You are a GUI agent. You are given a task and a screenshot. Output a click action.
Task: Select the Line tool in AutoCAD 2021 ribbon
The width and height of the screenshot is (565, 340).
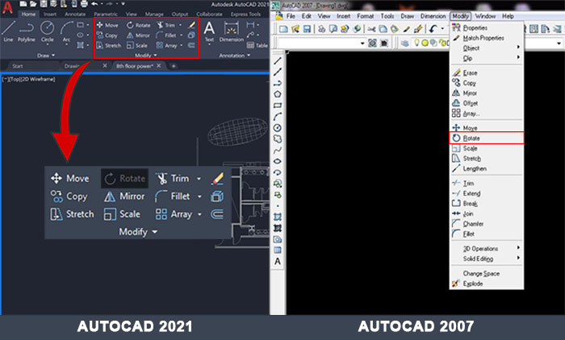(x=8, y=31)
